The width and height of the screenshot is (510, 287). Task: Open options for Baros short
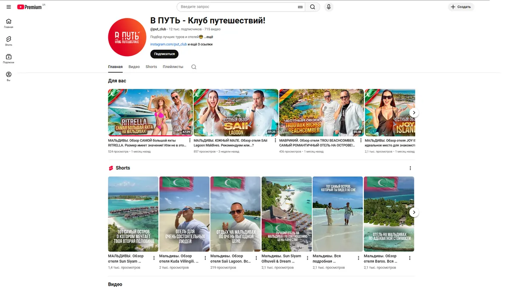pos(410,258)
